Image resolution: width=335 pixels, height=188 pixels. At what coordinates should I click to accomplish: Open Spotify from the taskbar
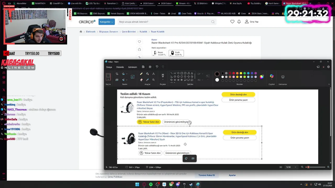pyautogui.click(x=151, y=184)
